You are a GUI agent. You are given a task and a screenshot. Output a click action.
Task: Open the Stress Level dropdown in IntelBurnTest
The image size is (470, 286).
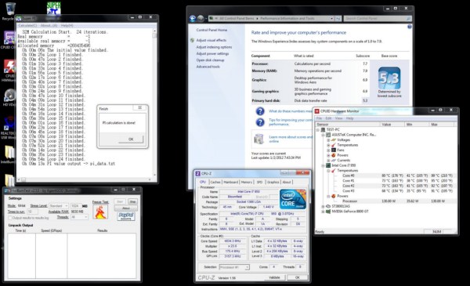tap(59, 206)
